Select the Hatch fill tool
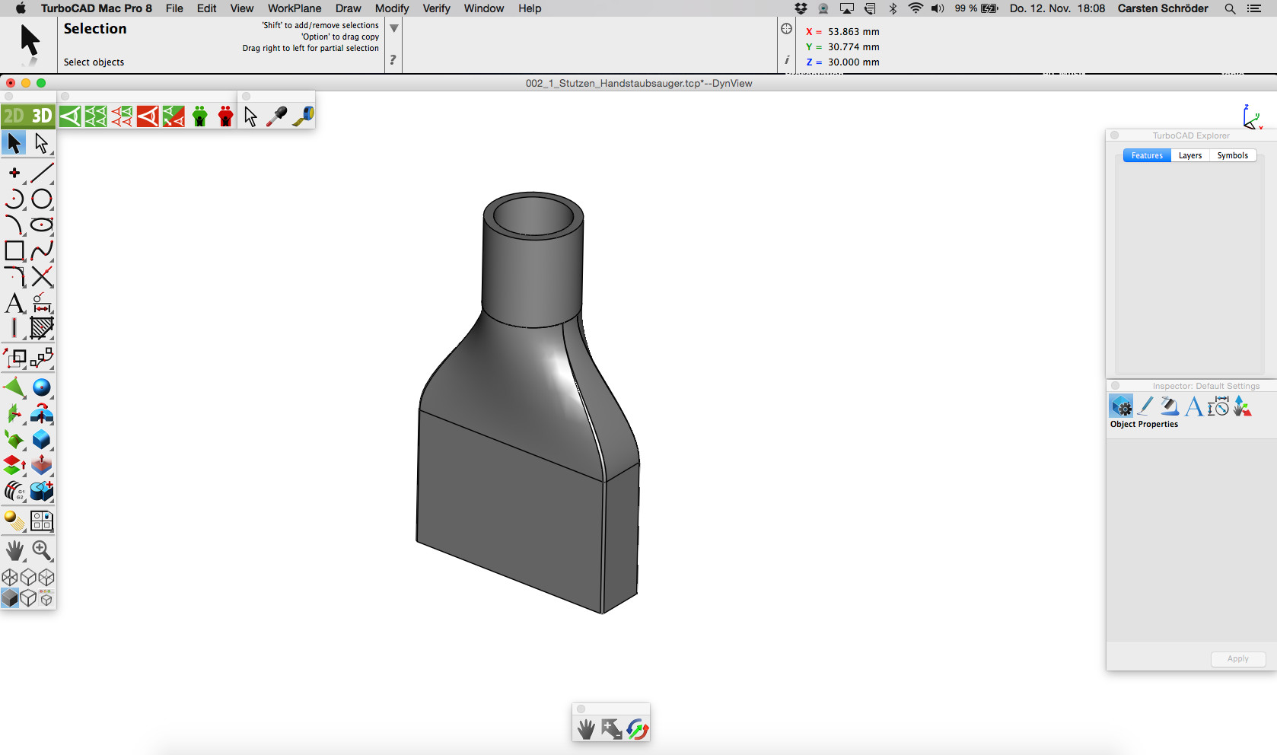The width and height of the screenshot is (1277, 755). pyautogui.click(x=42, y=328)
